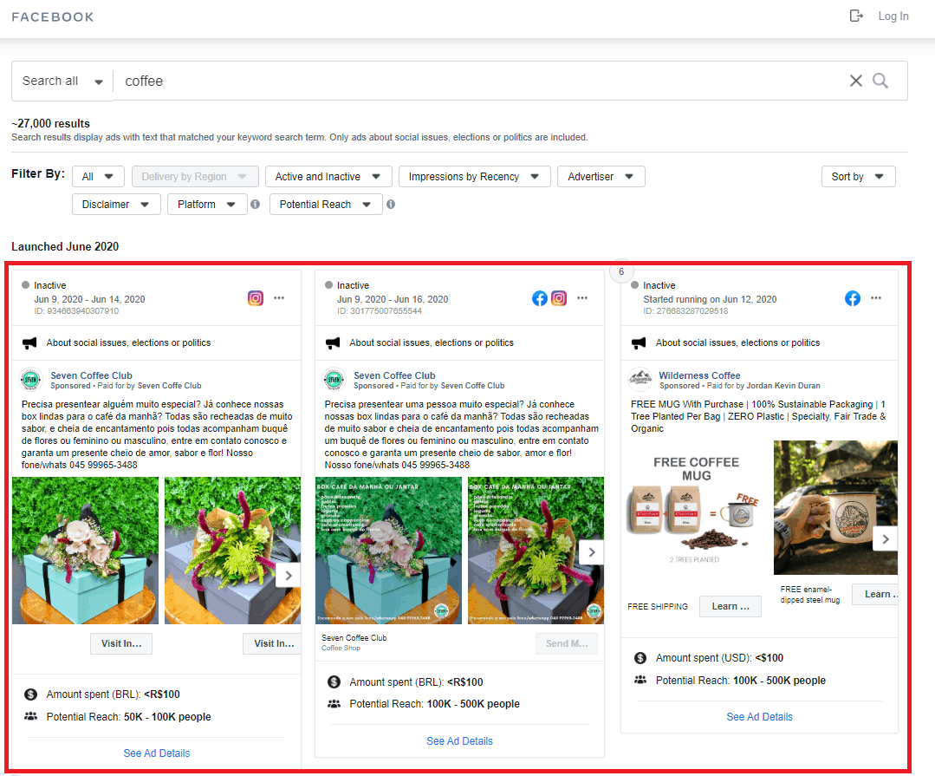This screenshot has height=776, width=935.
Task: Open hand holding enamel mug photo
Action: coord(835,507)
